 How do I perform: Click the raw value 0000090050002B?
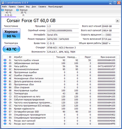pos(106,93)
